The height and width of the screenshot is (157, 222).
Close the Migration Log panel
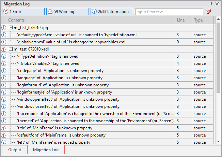[x=217, y=4]
